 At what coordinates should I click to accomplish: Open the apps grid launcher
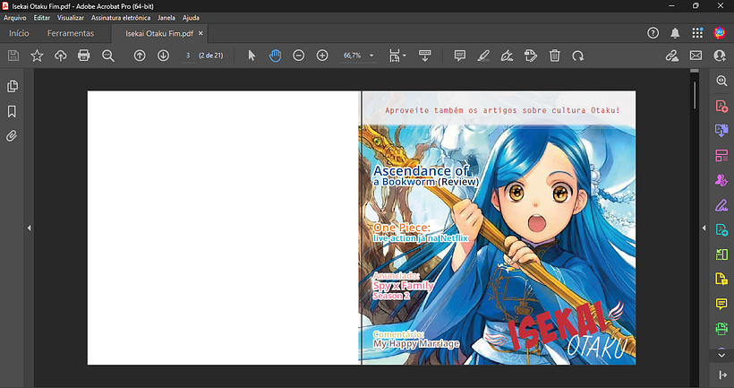point(697,33)
